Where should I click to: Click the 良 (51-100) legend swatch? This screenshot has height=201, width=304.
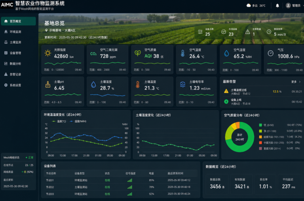(260, 131)
